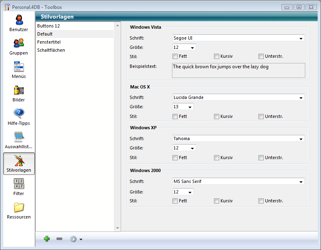Image resolution: width=321 pixels, height=250 pixels.
Task: Open the gear actions dropdown menu
Action: coord(76,239)
